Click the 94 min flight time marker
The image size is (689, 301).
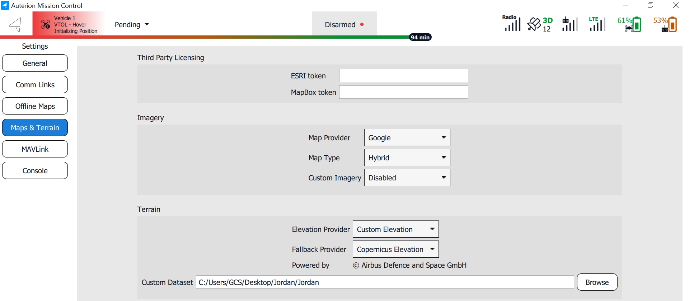click(420, 37)
